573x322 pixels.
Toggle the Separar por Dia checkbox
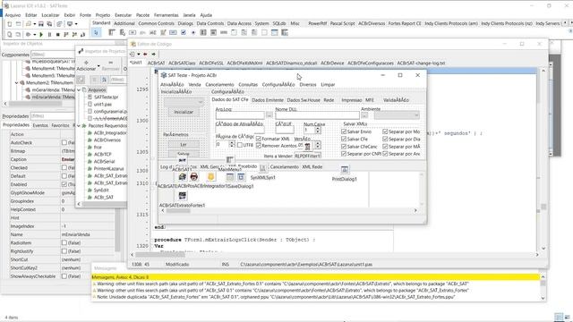385,139
